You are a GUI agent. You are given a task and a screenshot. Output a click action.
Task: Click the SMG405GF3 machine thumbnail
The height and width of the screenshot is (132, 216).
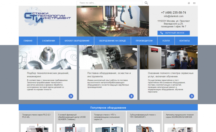click(x=144, y=128)
